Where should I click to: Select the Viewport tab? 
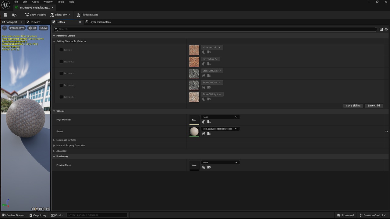[12, 22]
